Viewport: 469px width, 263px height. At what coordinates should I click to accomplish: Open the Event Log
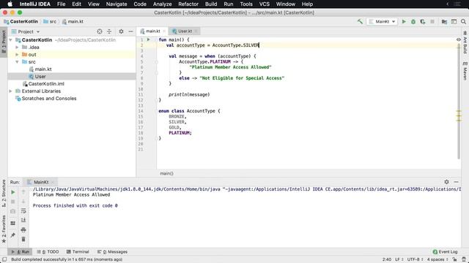point(445,251)
